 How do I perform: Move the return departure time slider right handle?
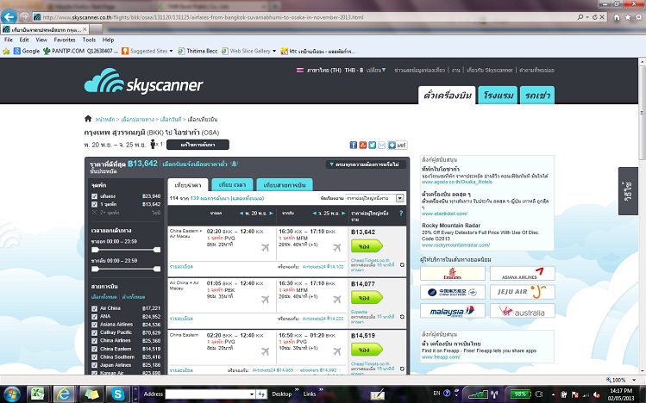pos(157,269)
